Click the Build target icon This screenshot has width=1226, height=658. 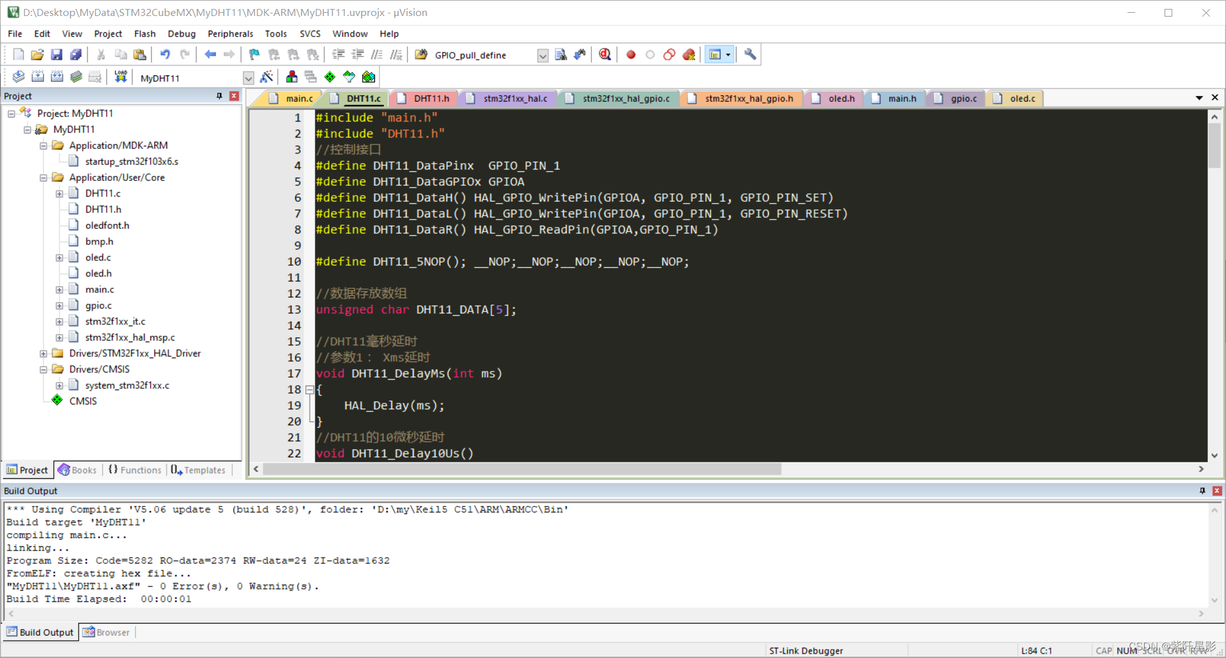coord(38,77)
